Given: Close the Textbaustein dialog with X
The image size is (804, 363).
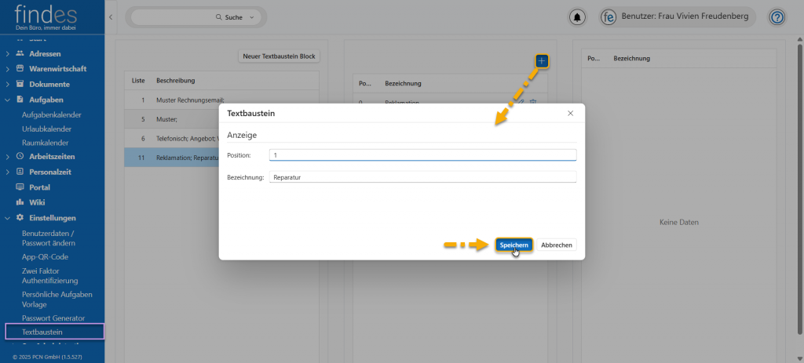Looking at the screenshot, I should [x=571, y=114].
